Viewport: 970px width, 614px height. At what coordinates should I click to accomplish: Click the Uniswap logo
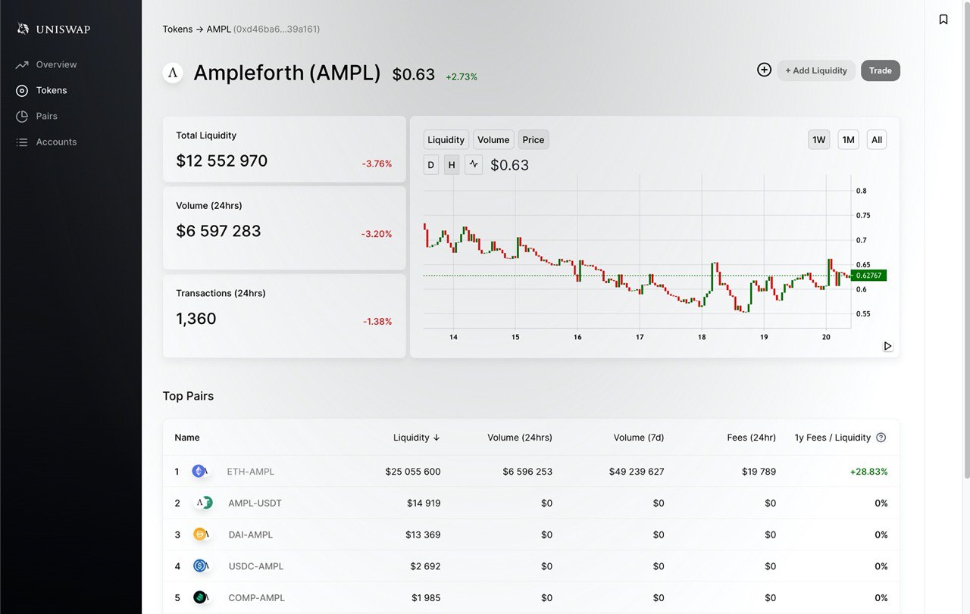tap(54, 29)
